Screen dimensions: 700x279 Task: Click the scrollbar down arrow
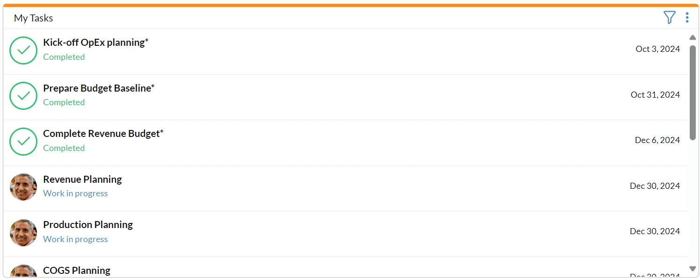693,268
